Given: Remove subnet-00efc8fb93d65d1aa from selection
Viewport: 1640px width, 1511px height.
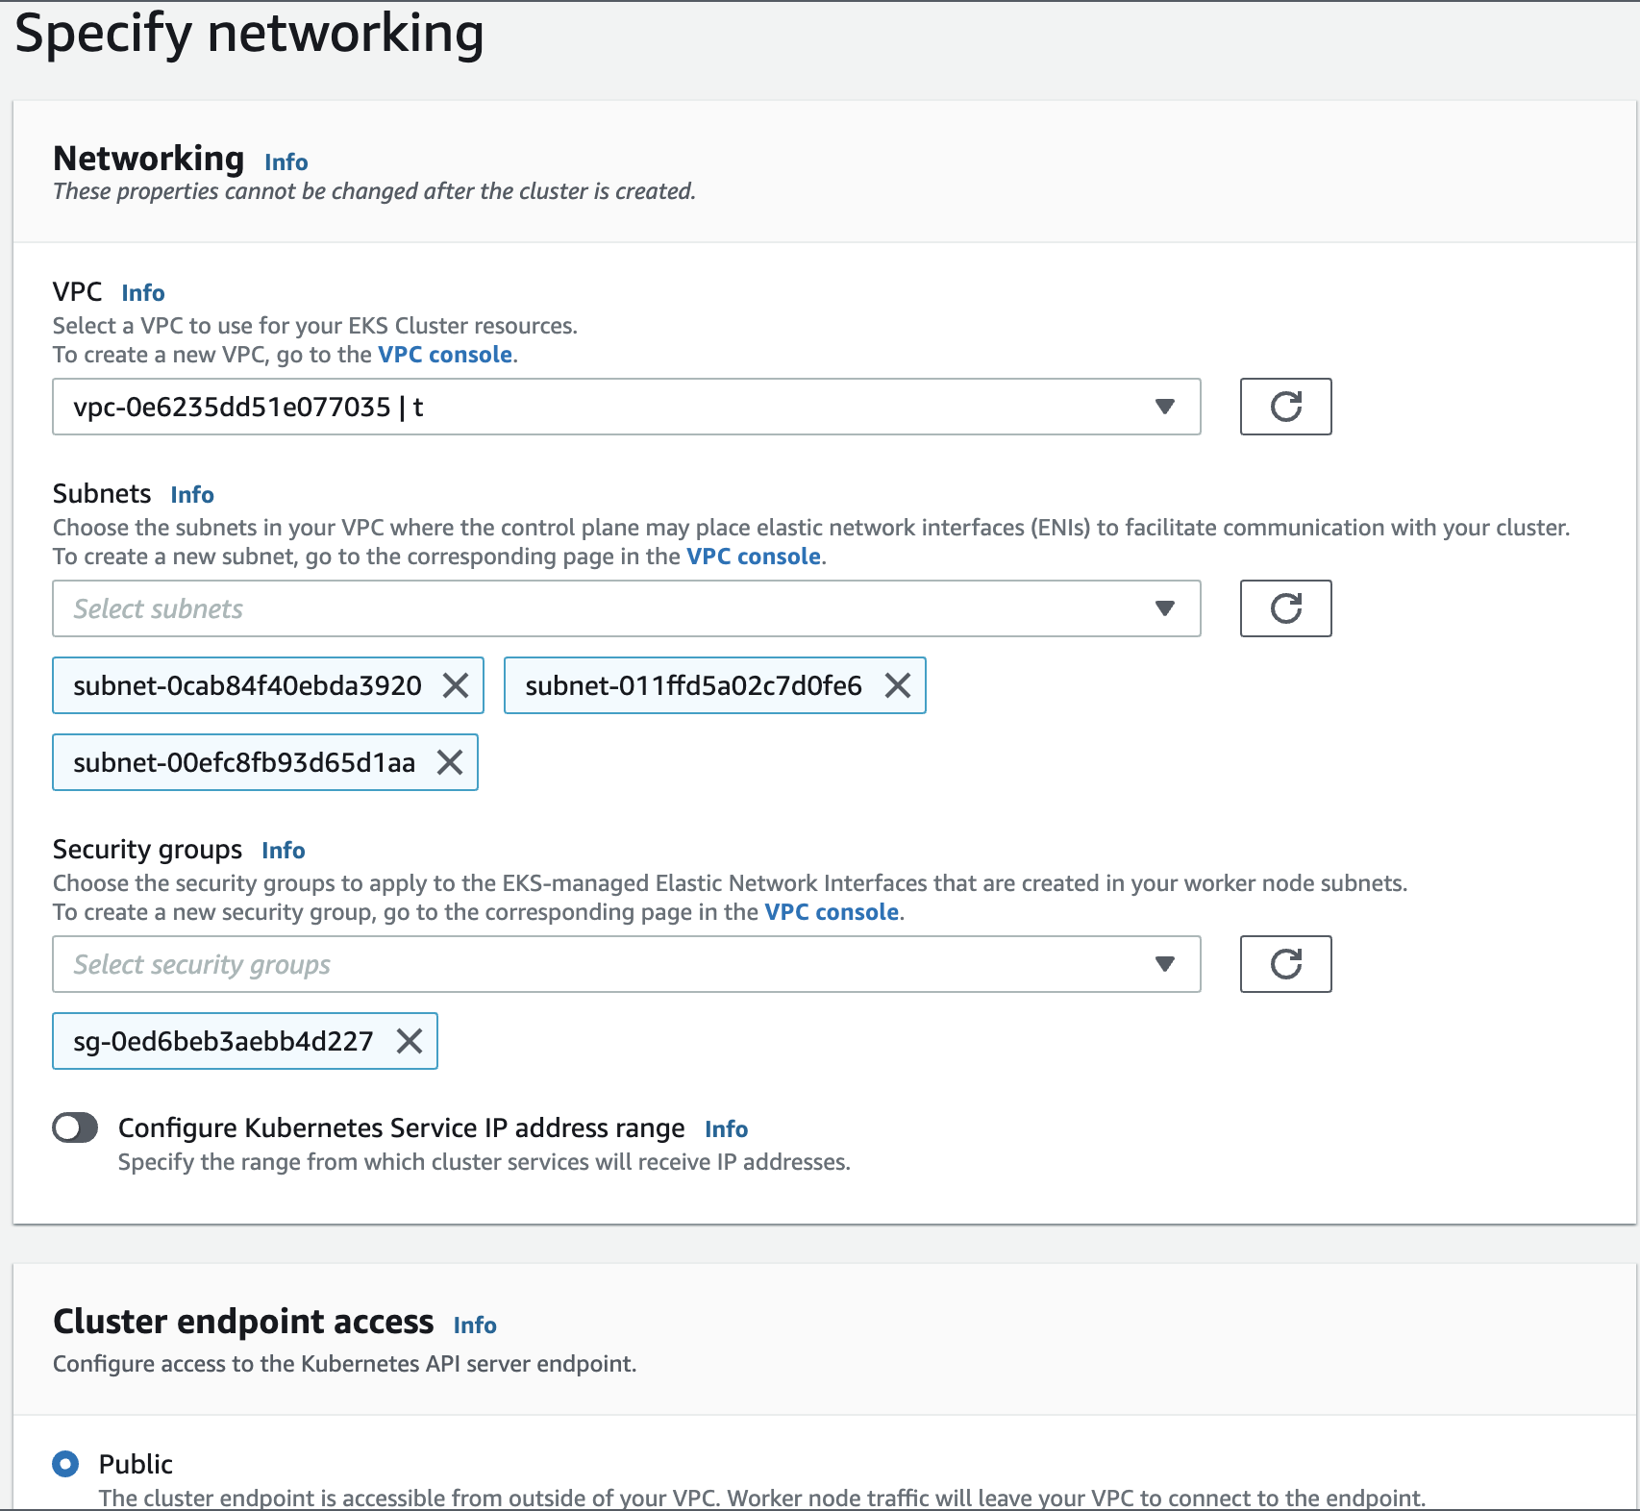Looking at the screenshot, I should pos(450,762).
